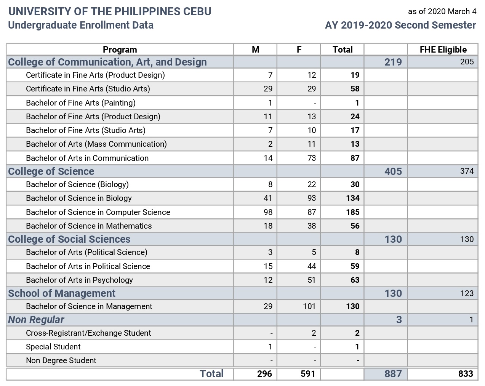
Task: Select 'Cross-Registrant/Exchange Student' row label
Action: (88, 333)
